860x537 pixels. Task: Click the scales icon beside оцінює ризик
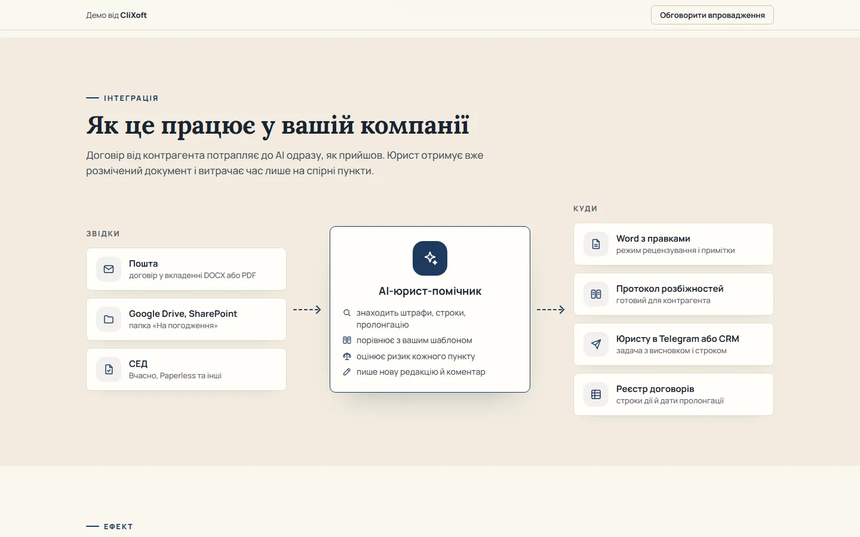point(347,356)
